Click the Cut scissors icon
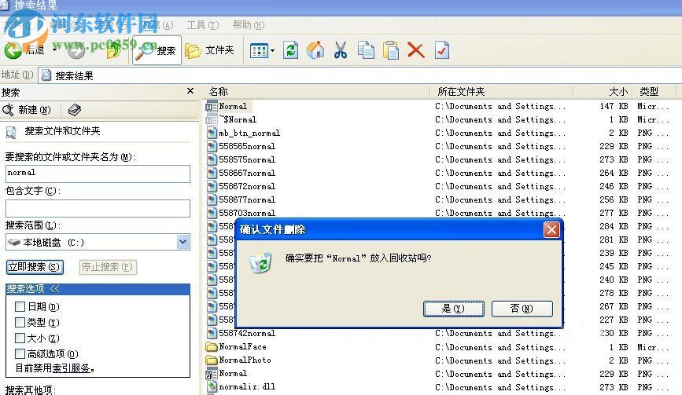The width and height of the screenshot is (682, 395). (341, 50)
